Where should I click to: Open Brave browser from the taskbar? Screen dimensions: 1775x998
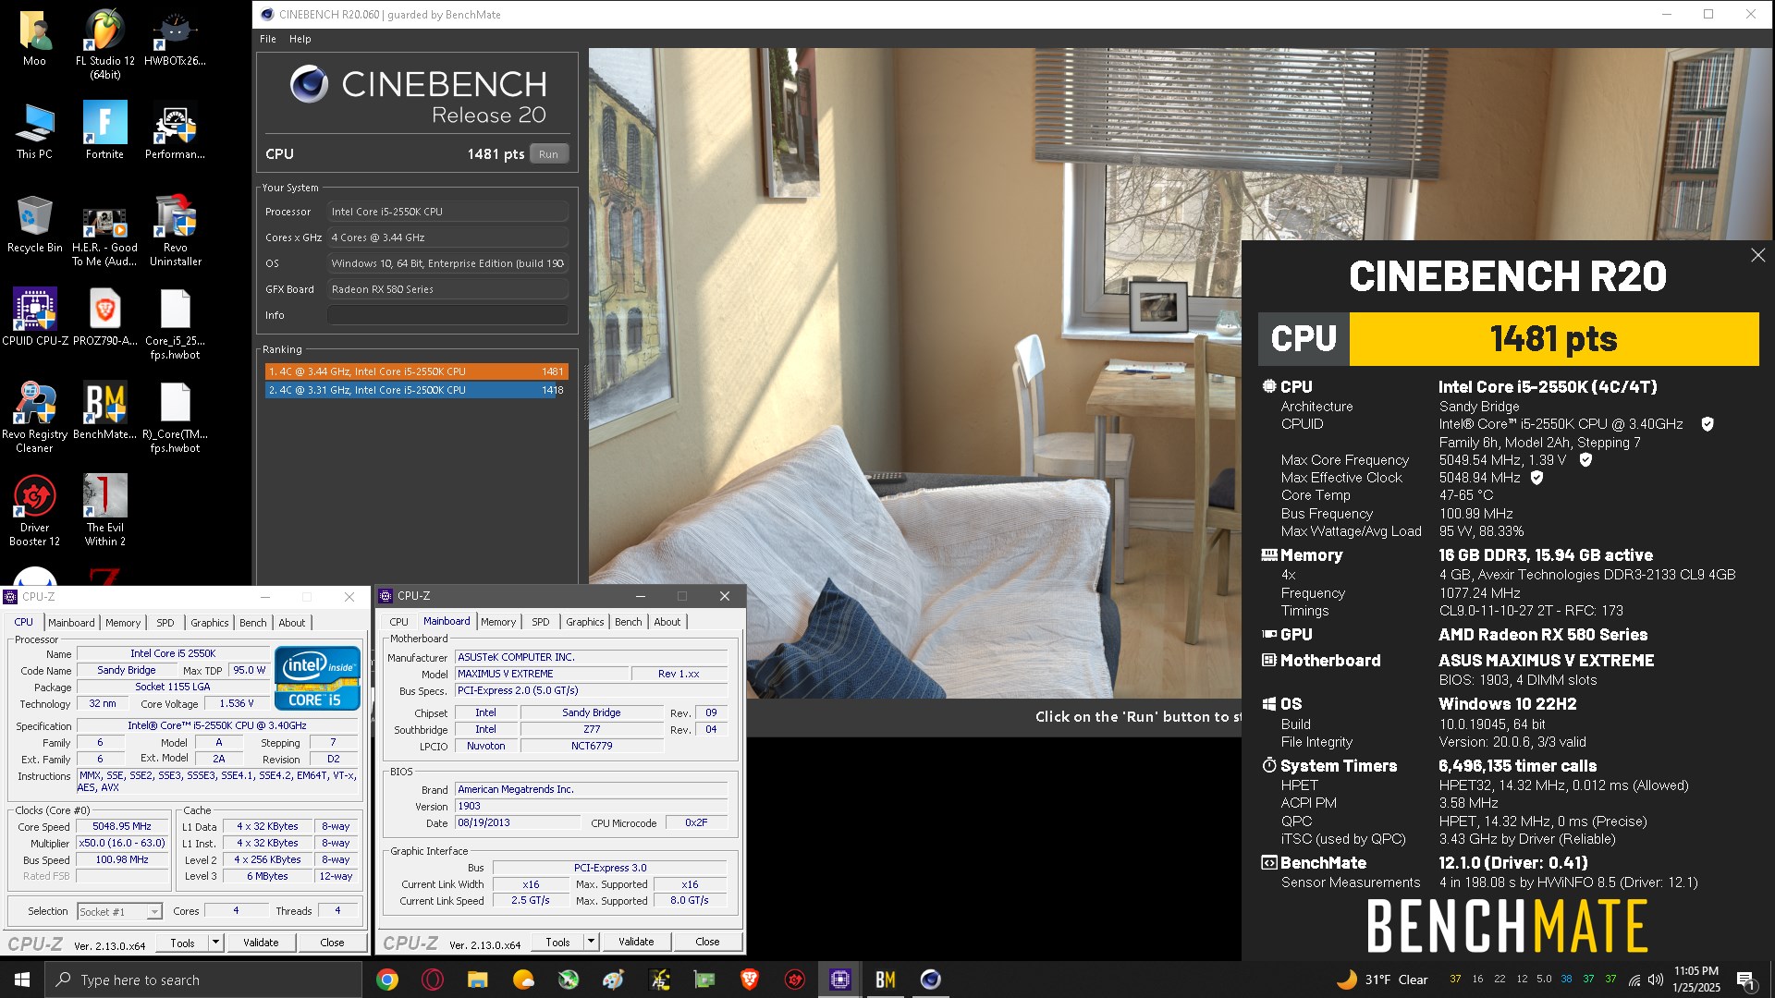(x=750, y=980)
